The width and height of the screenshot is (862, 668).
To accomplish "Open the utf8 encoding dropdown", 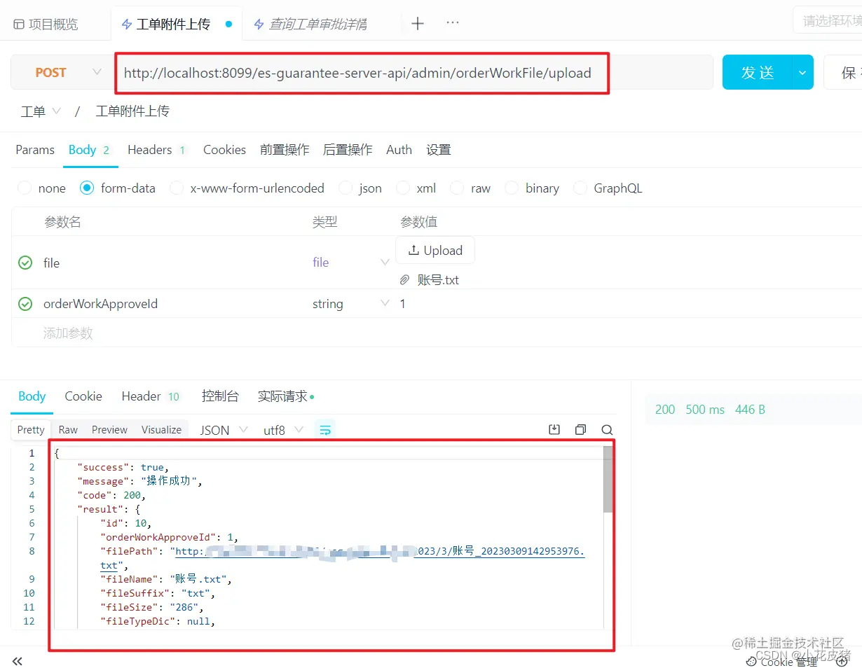I will tap(283, 430).
